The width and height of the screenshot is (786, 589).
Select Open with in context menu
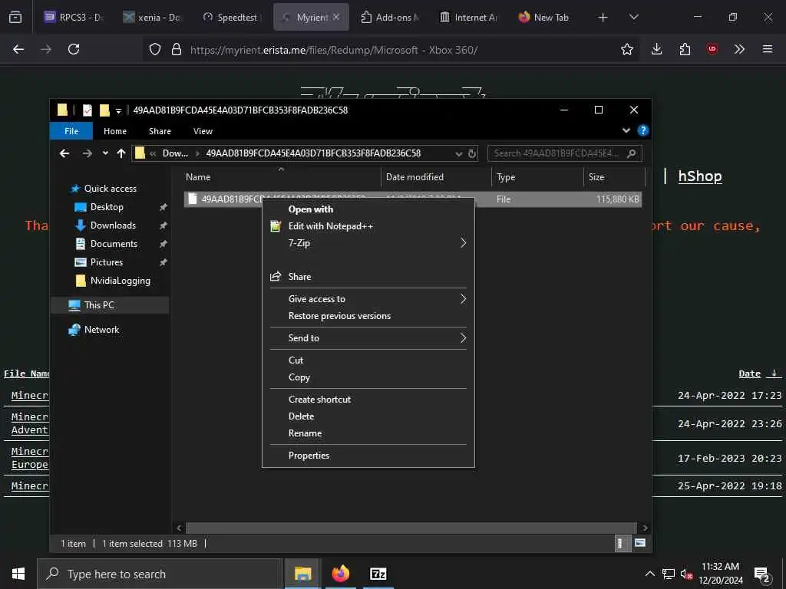pos(368,209)
